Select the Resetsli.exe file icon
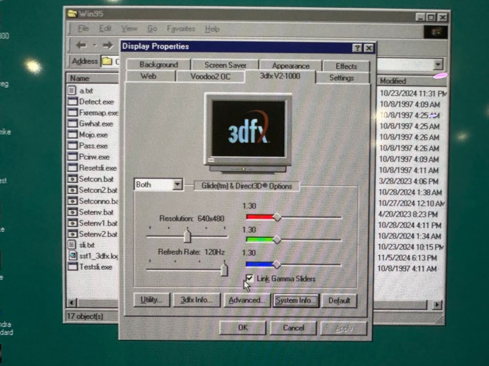 coord(72,167)
